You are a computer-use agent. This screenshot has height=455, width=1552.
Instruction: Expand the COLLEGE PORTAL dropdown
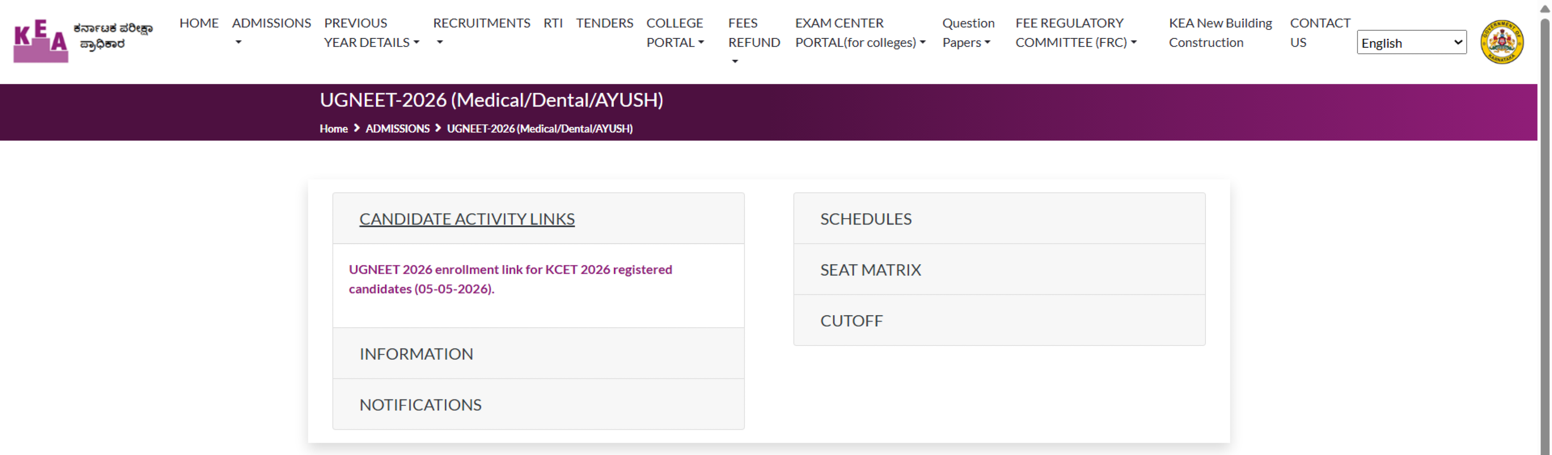click(675, 32)
